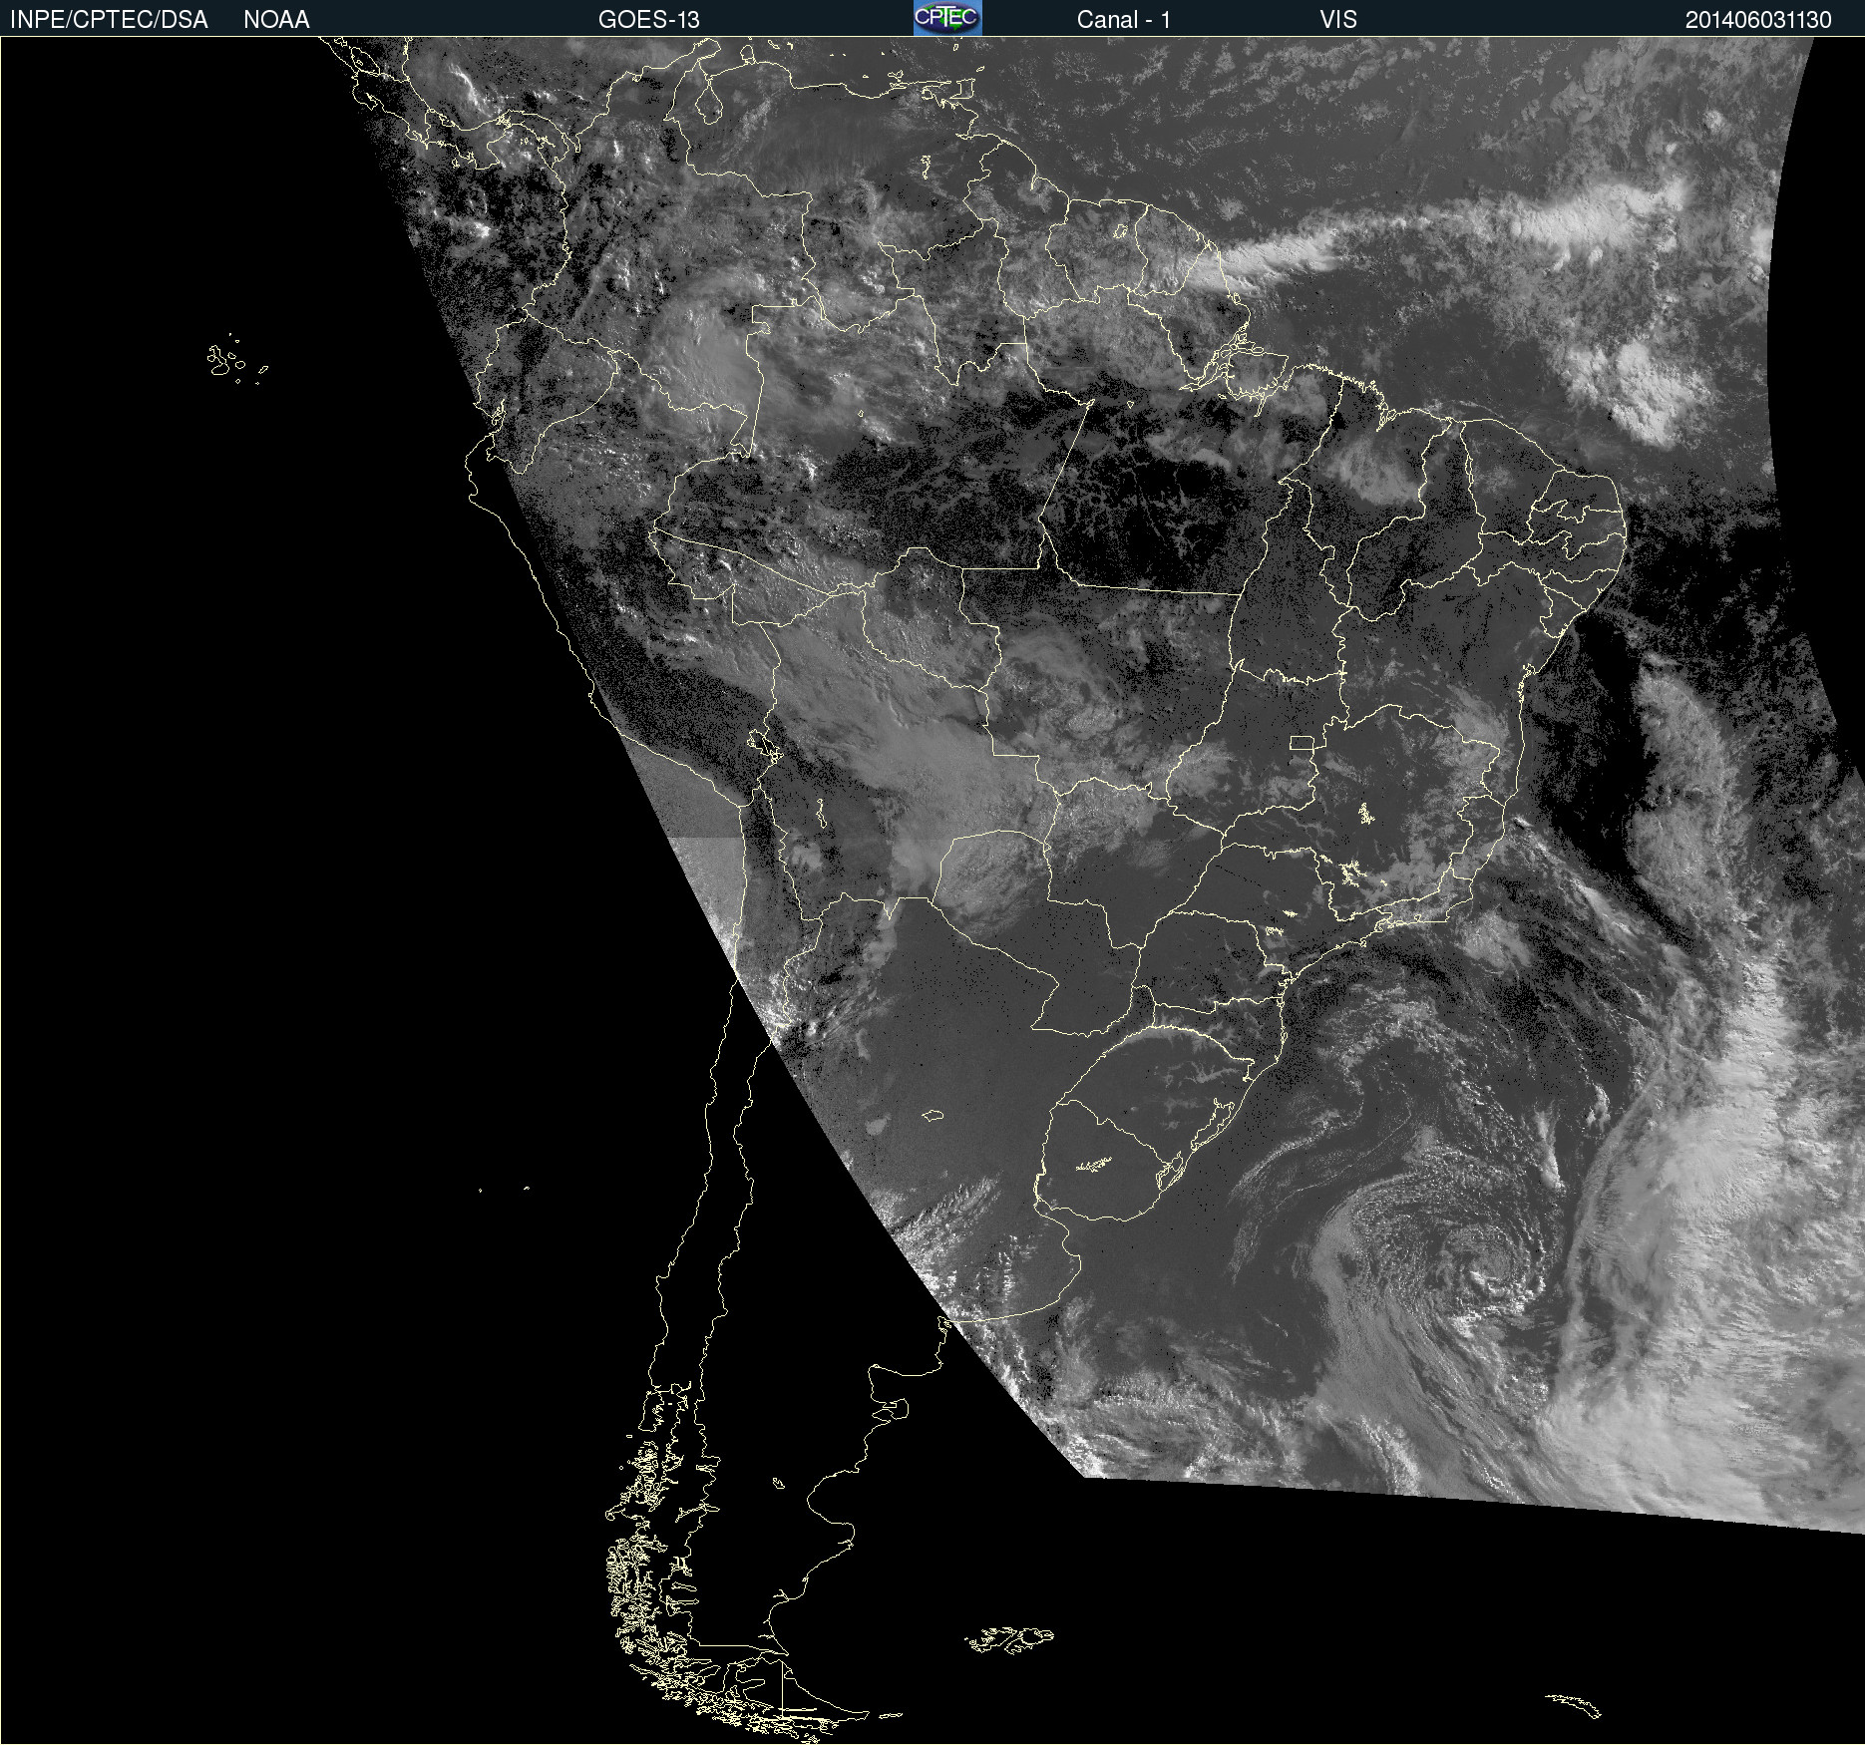Viewport: 1865px width, 1745px height.
Task: Select the INPE/CPTEC/DSA header text
Action: 109,20
